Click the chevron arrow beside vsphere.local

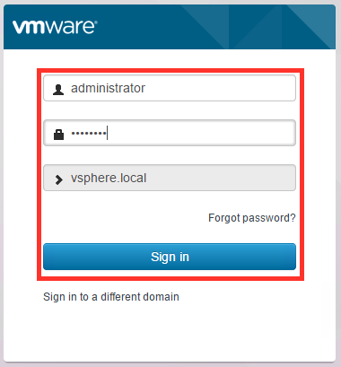pos(58,179)
